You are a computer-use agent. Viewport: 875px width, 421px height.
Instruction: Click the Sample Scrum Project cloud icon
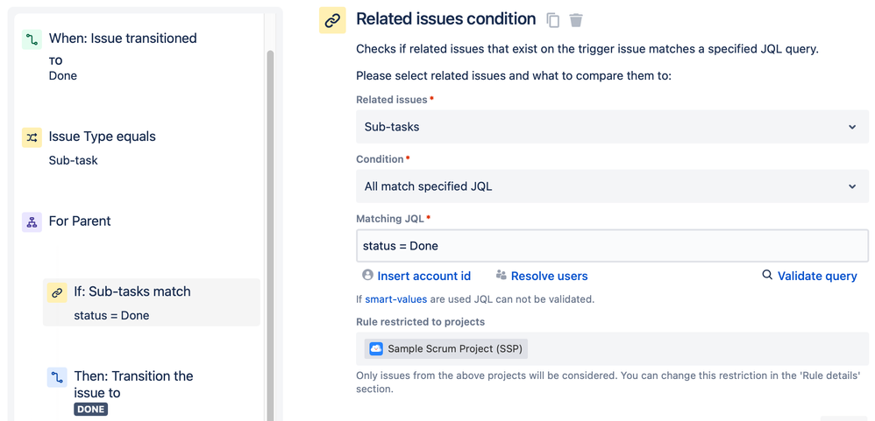376,348
